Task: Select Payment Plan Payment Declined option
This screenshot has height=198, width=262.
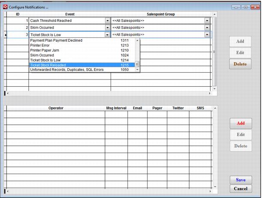Action: 82,40
